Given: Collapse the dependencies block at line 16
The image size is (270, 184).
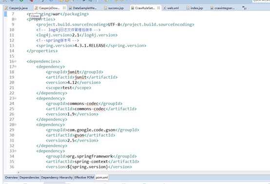Looking at the screenshot, I should coord(16,61).
